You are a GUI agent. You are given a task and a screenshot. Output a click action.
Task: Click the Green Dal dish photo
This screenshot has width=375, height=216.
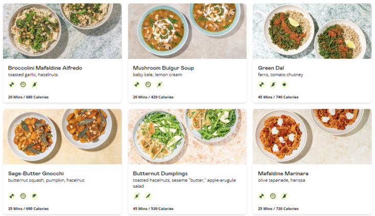coord(312,31)
